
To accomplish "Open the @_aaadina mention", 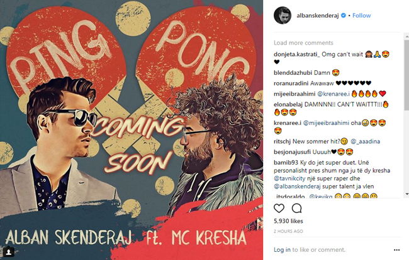I will coord(365,141).
